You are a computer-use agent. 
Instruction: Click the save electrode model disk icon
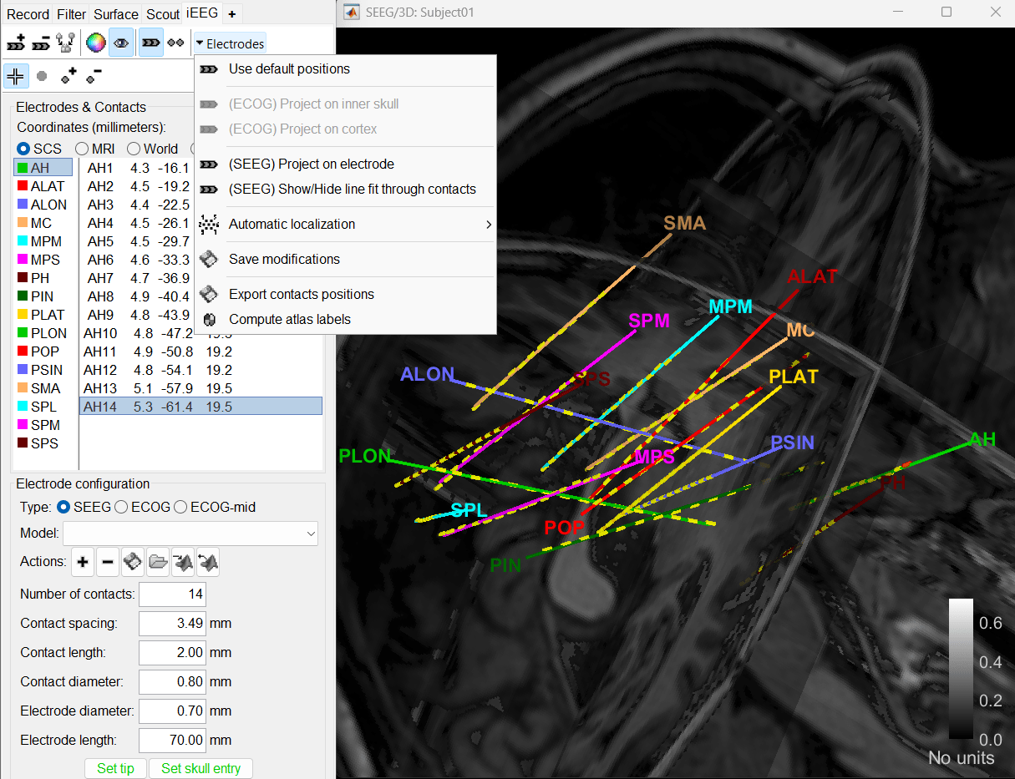point(133,563)
